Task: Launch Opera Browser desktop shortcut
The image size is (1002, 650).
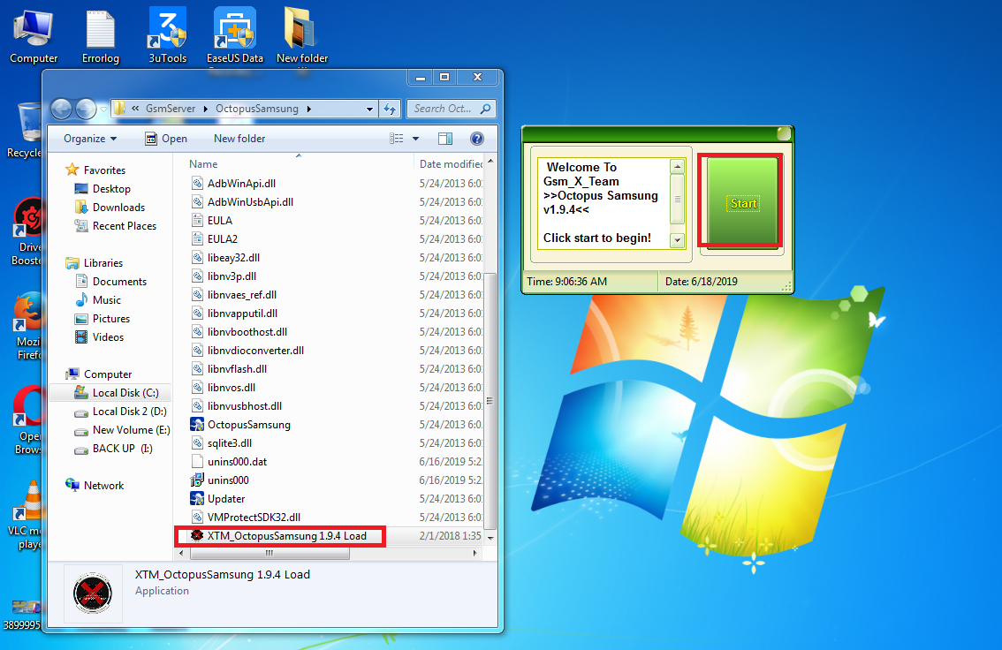Action: click(x=27, y=420)
